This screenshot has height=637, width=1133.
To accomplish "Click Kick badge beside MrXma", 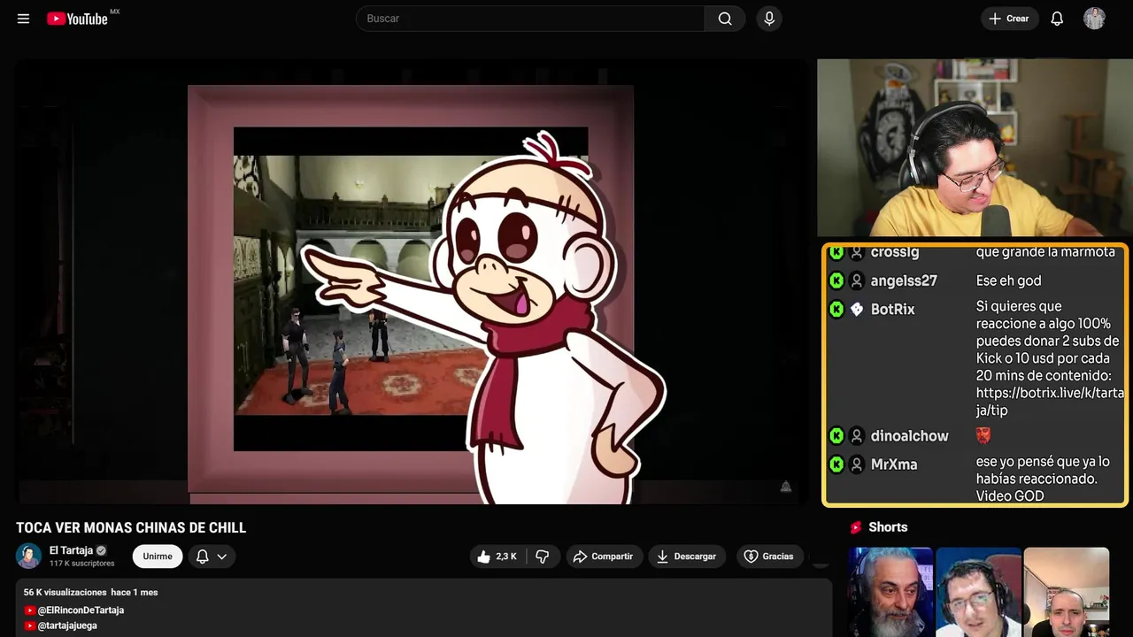I will (836, 464).
